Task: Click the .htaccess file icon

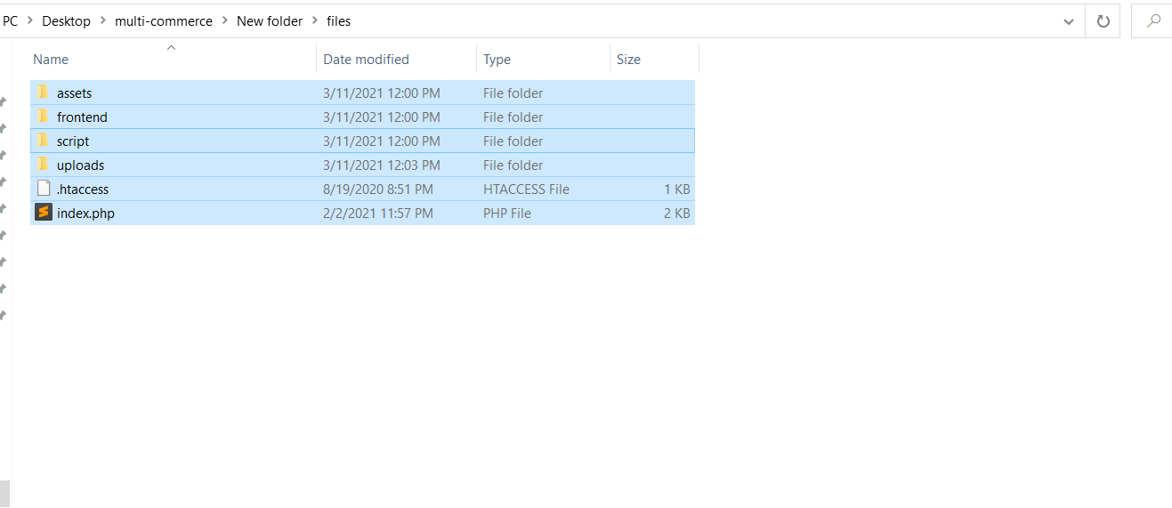Action: pyautogui.click(x=44, y=189)
